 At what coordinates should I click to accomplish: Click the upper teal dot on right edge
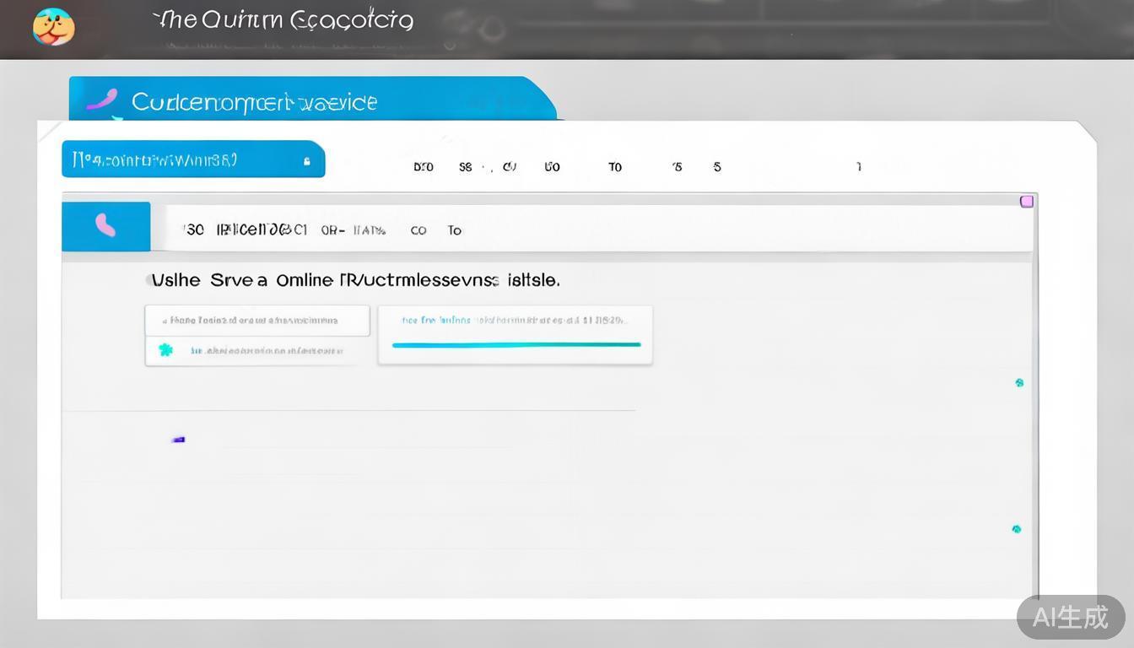(x=1019, y=382)
